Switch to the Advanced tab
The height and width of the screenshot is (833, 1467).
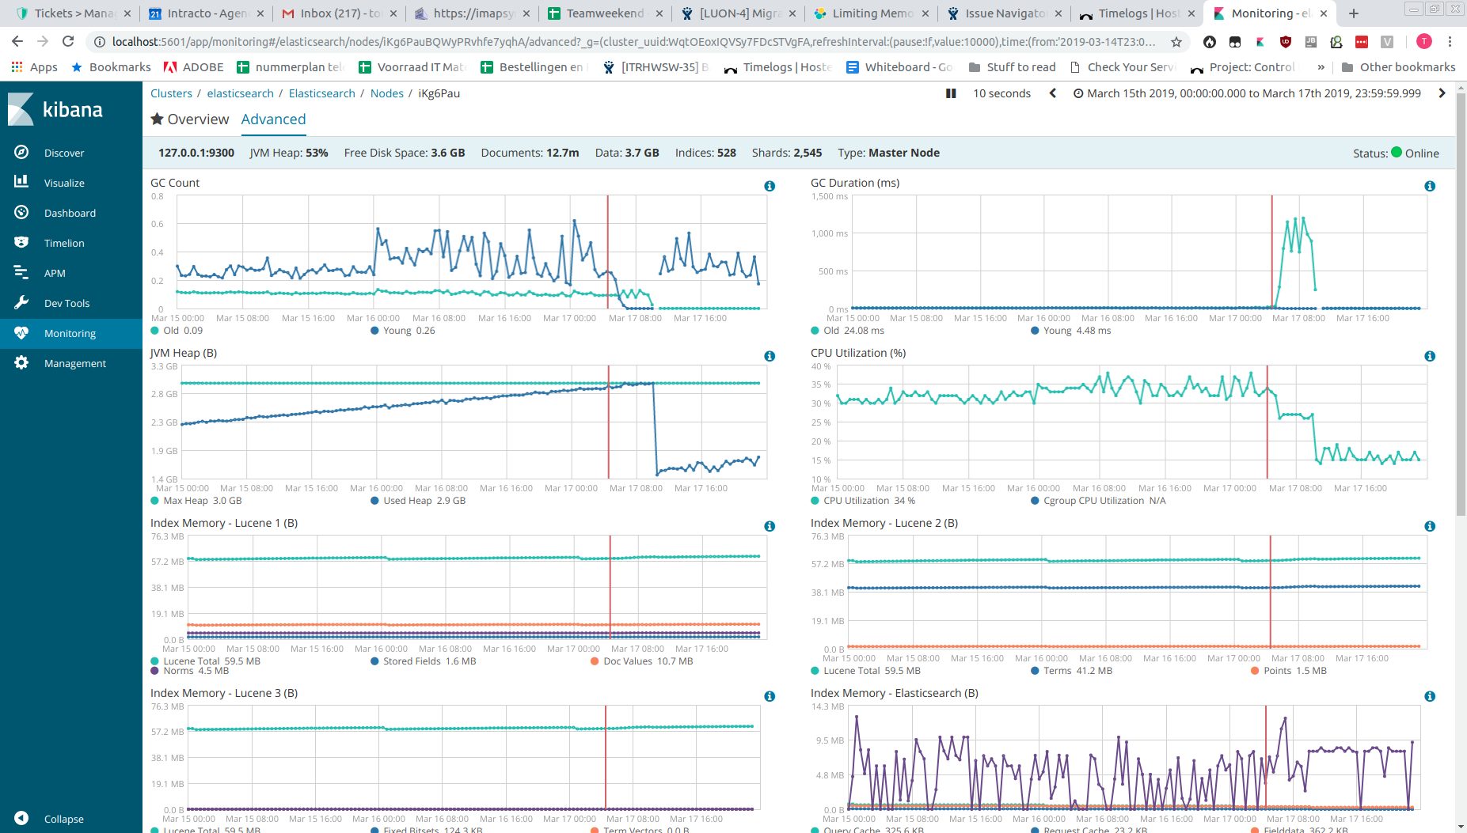coord(273,119)
